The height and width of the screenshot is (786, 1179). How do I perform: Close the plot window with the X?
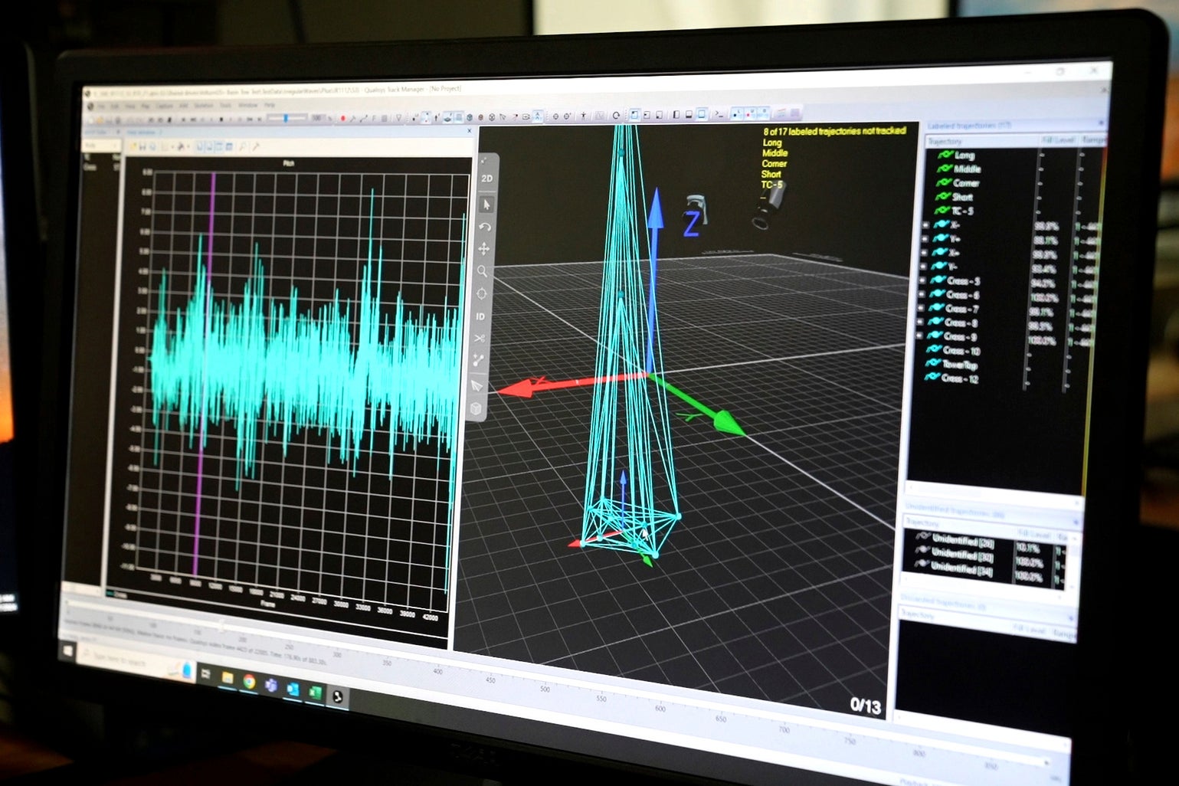470,131
